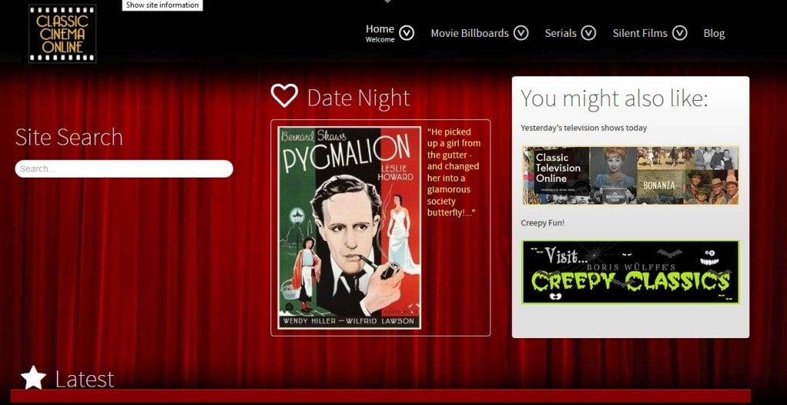Expand the Silent Films chevron
Image resolution: width=787 pixels, height=405 pixels.
pos(679,34)
